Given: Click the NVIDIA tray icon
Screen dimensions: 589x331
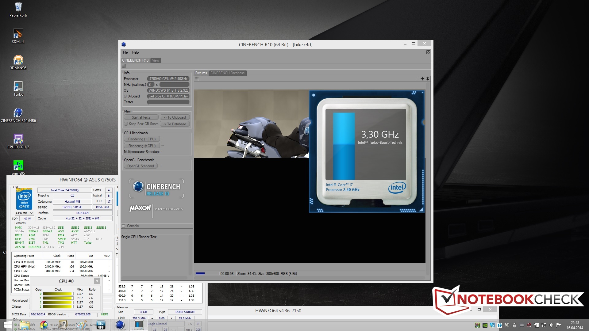Looking at the screenshot, I should coord(485,325).
